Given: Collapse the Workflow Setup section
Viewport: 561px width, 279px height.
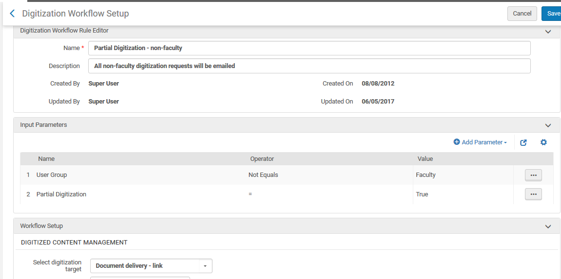Looking at the screenshot, I should pos(548,227).
